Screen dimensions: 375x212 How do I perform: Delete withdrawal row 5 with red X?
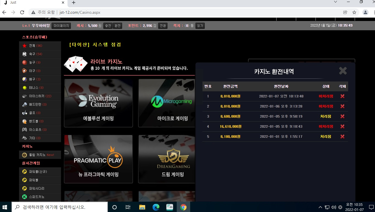click(342, 136)
